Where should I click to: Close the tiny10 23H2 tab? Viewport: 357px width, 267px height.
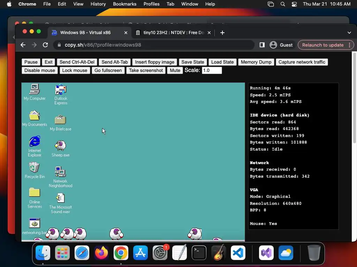(209, 33)
